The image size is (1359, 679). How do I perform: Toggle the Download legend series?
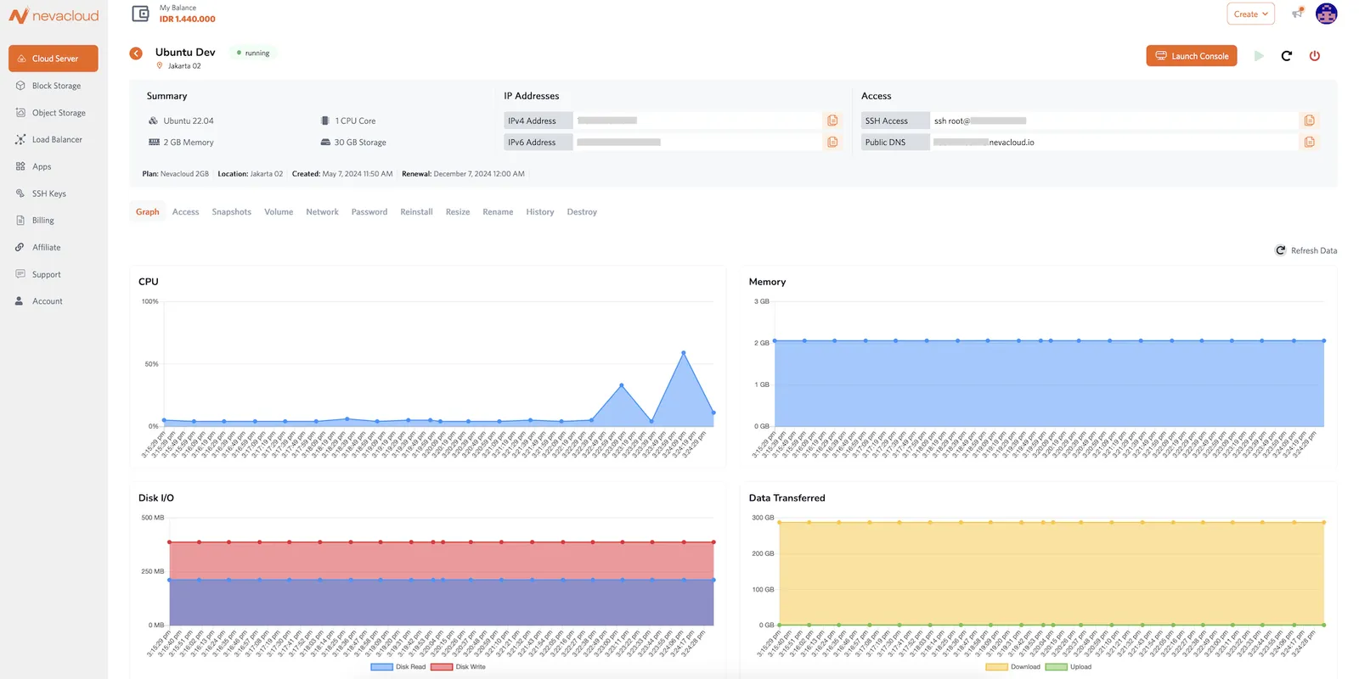(1013, 667)
